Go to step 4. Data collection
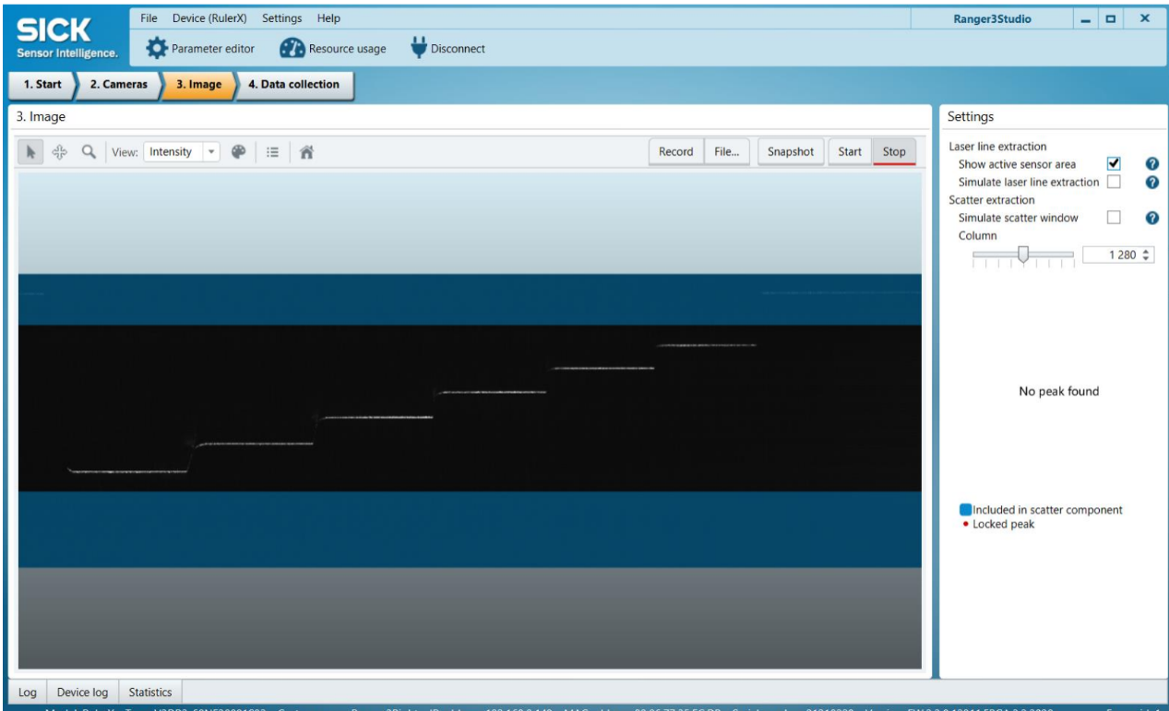 (x=293, y=84)
